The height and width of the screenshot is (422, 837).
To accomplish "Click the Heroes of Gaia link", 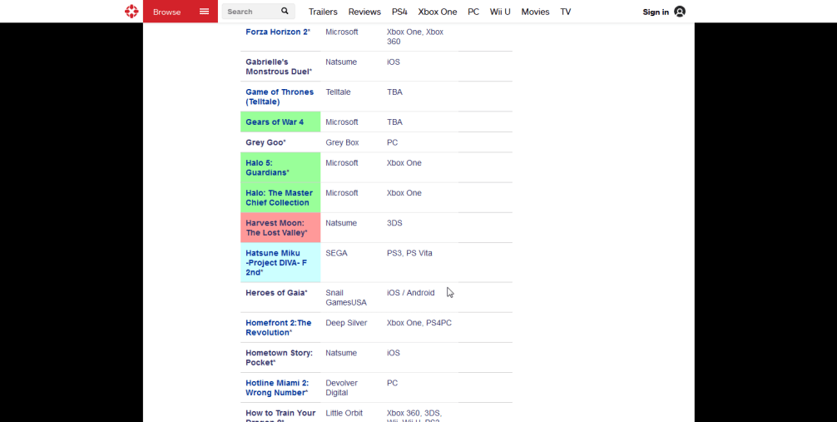I will point(276,293).
